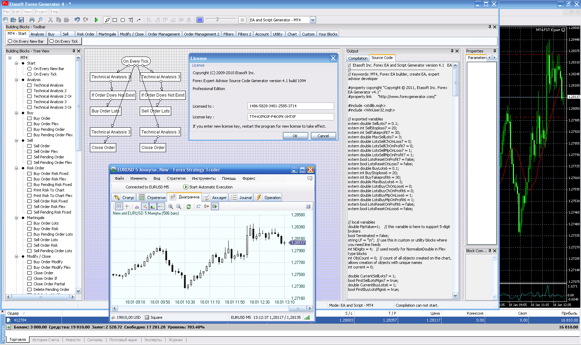Zoom in on the EURUSD chart
581x345 pixels.
click(170, 206)
